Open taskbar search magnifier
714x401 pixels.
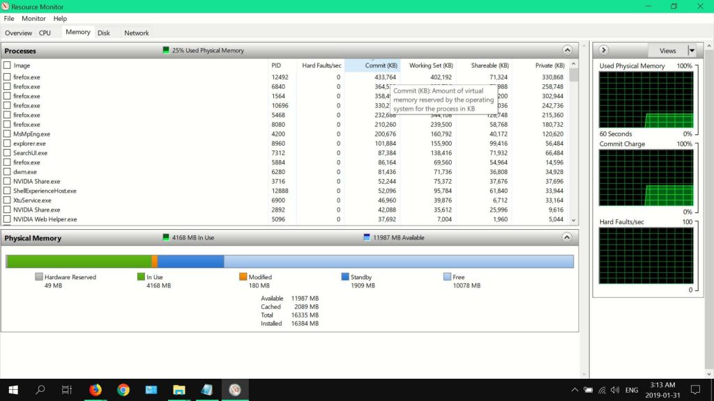coord(40,390)
